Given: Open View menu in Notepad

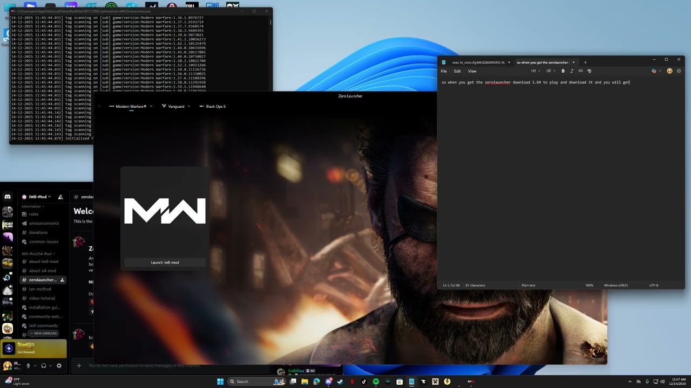Looking at the screenshot, I should pyautogui.click(x=472, y=71).
